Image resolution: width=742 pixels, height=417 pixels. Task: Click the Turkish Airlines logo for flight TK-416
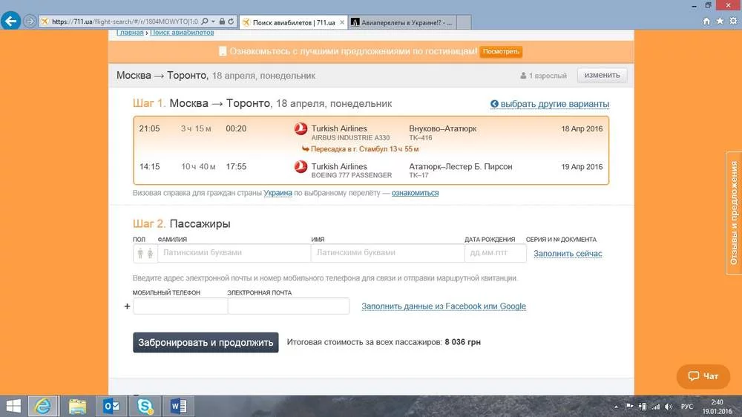301,128
